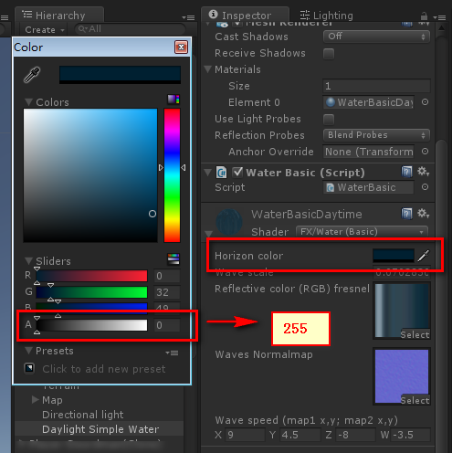
Task: Click the vertical hue bar
Action: (172, 175)
